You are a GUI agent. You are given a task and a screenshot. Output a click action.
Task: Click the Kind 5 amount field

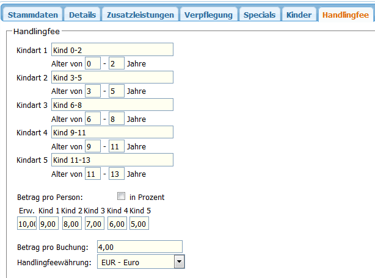point(139,224)
